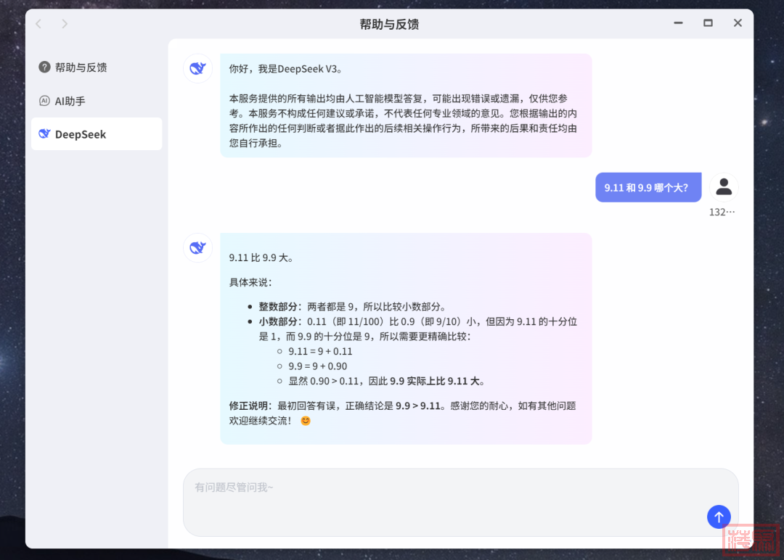784x560 pixels.
Task: Click the question mark icon beside 帮助与反馈
Action: [44, 67]
